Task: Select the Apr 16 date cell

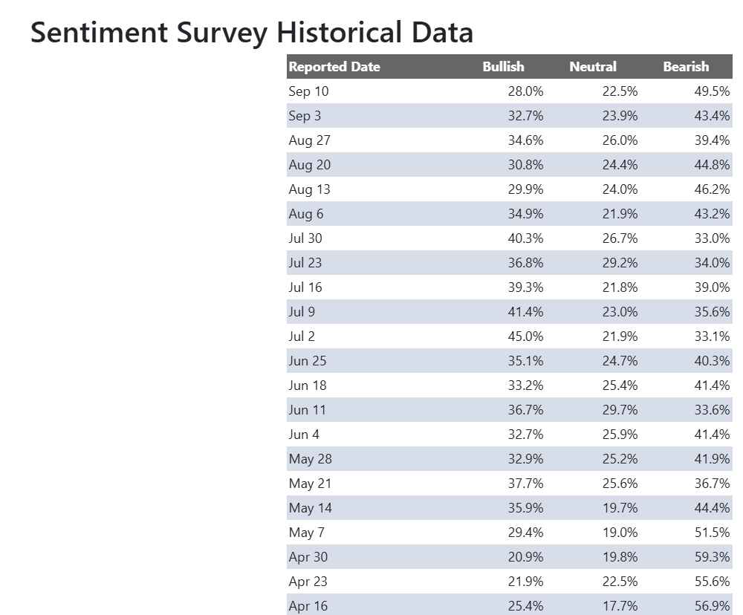Action: click(x=308, y=606)
